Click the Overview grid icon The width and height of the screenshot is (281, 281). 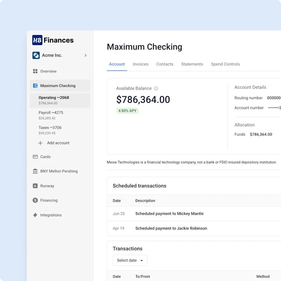pyautogui.click(x=35, y=71)
